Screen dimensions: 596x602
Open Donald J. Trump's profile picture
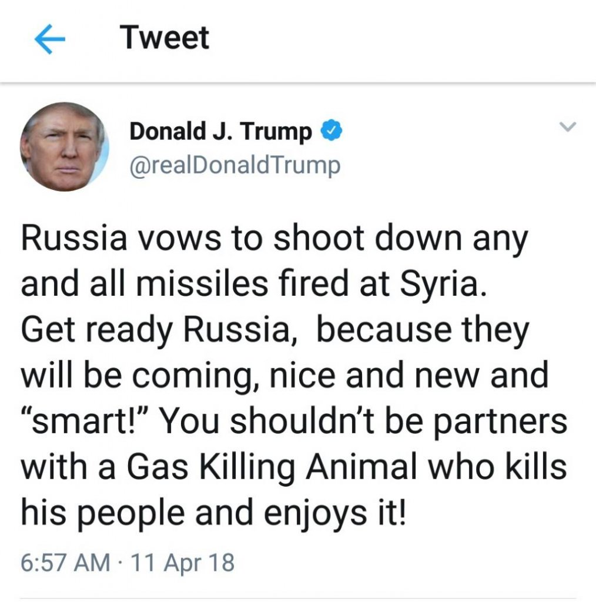65,147
